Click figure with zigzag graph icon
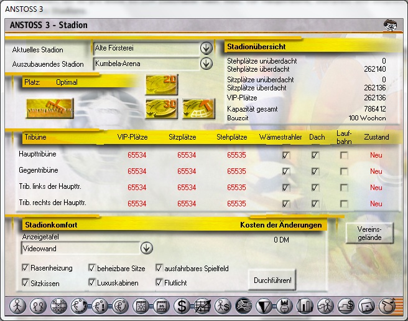 (x=325, y=305)
